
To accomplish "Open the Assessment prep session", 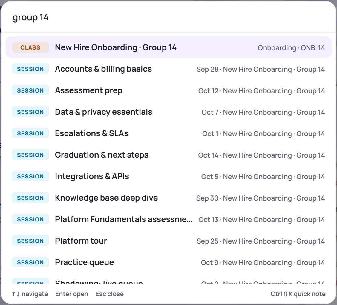I will (x=168, y=90).
